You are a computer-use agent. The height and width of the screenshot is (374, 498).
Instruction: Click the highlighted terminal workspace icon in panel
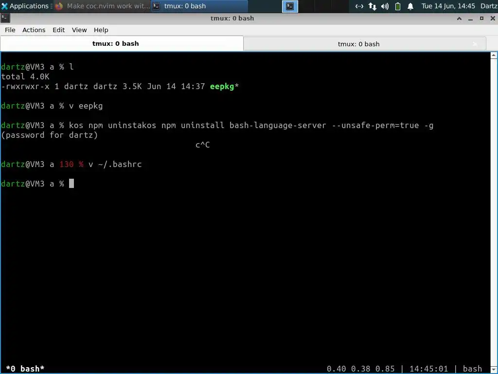tap(290, 6)
